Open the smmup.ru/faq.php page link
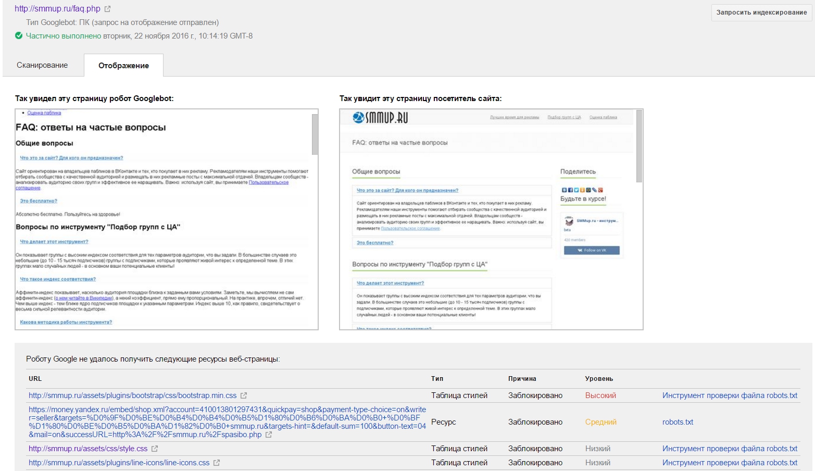The width and height of the screenshot is (815, 471). coord(57,9)
